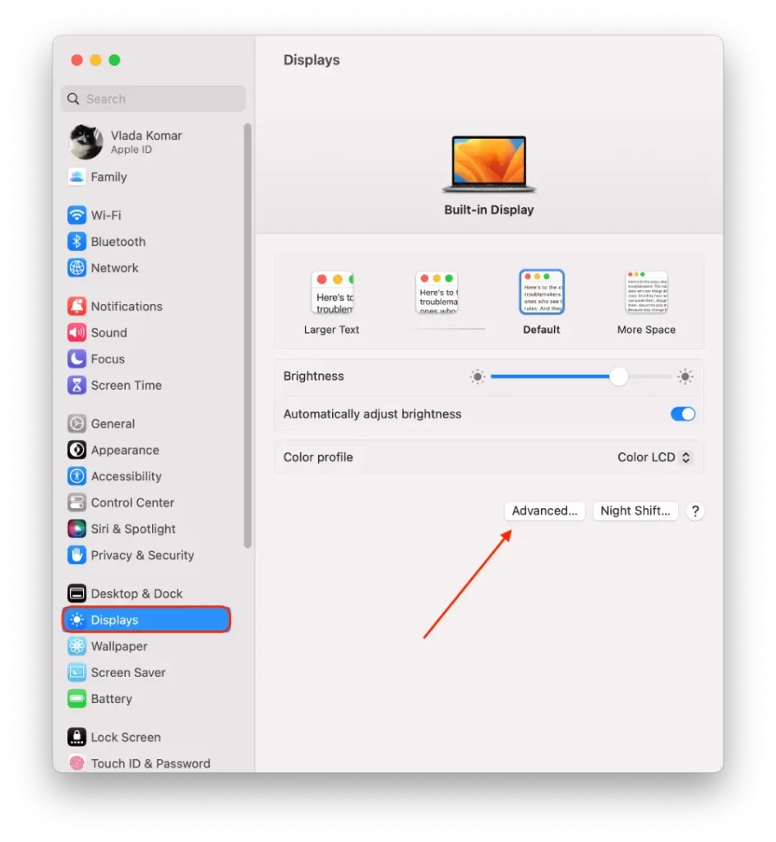
Task: Click the sidebar scrollbar
Action: click(x=247, y=335)
